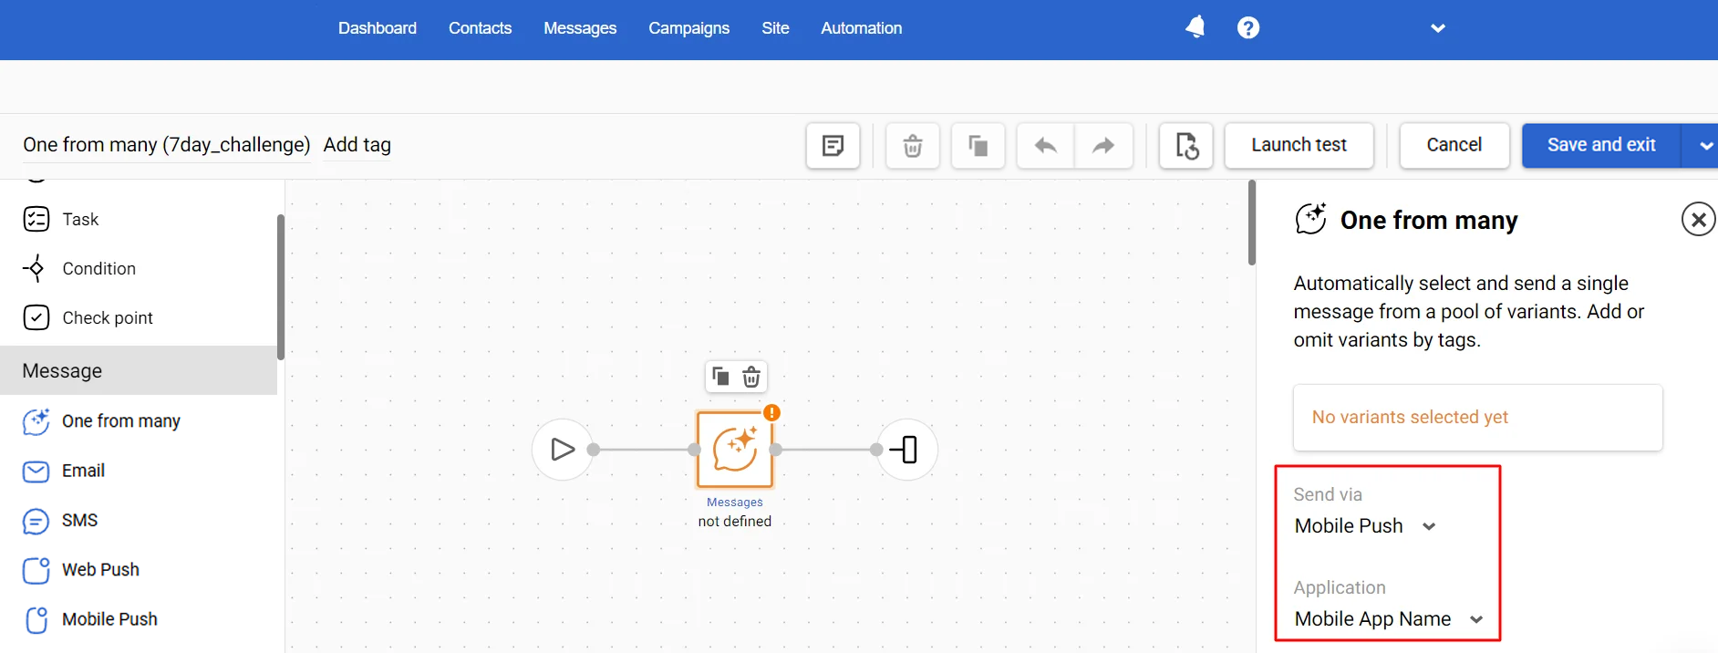The height and width of the screenshot is (653, 1718).
Task: Close the One from many settings panel
Action: point(1698,219)
